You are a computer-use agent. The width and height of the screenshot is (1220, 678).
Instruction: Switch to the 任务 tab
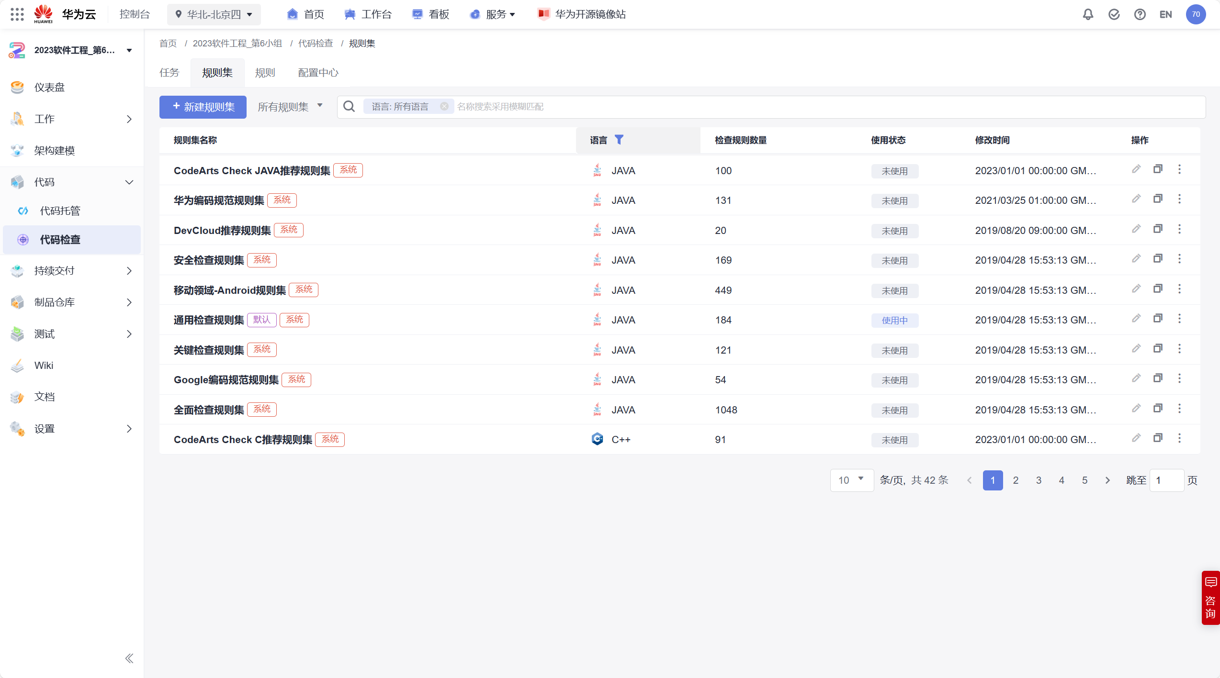point(169,73)
